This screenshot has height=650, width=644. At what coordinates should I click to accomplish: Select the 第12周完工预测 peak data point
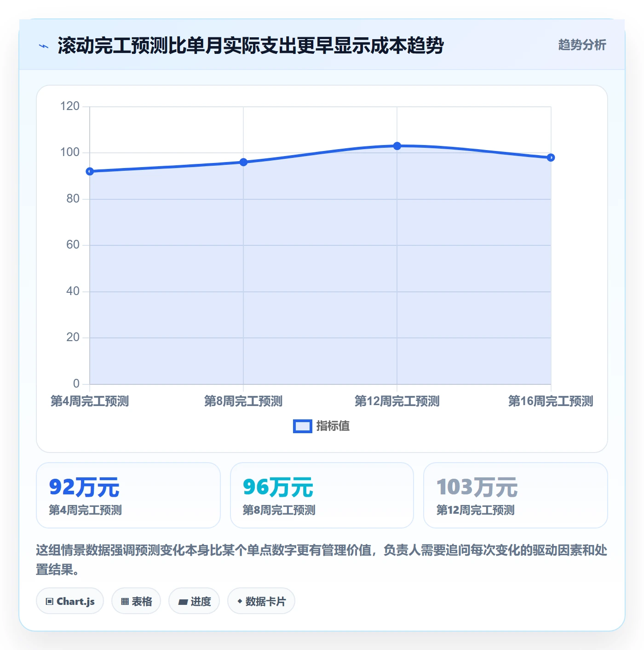point(397,146)
